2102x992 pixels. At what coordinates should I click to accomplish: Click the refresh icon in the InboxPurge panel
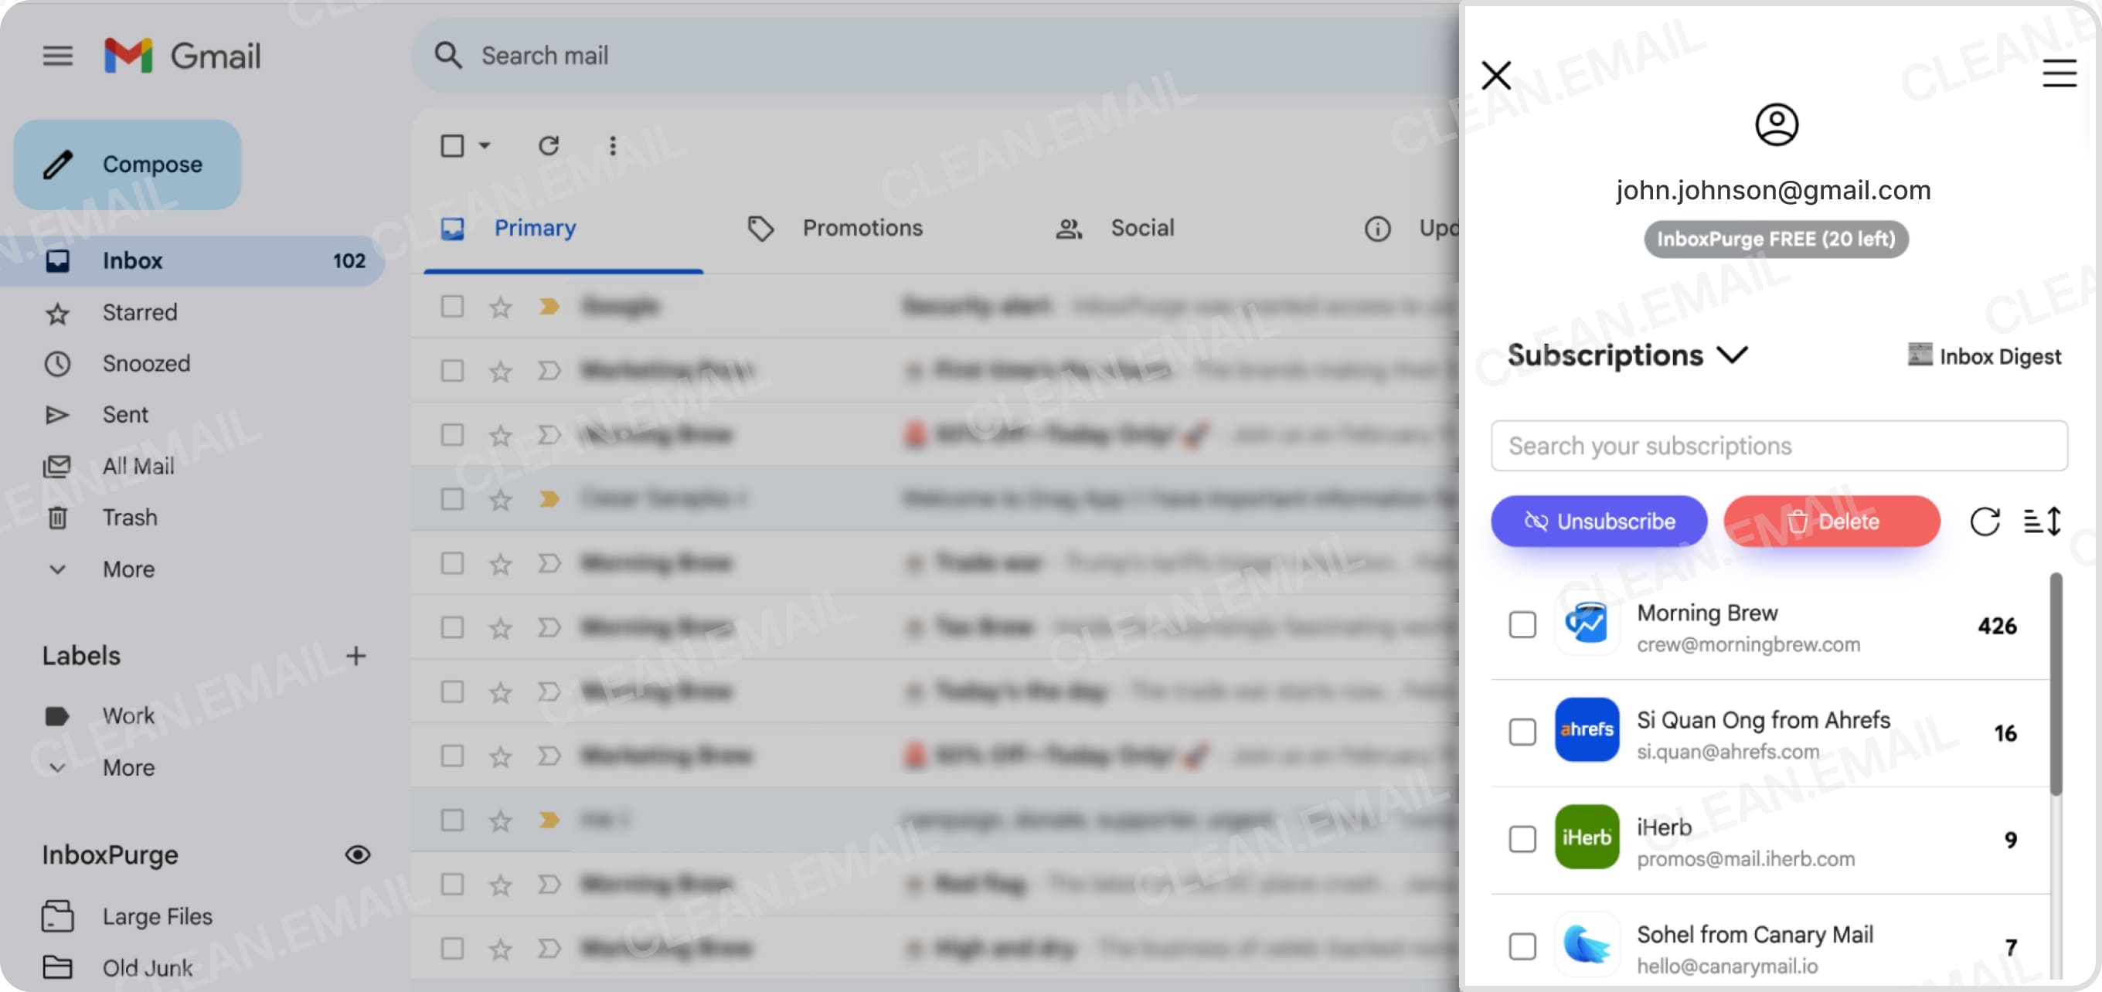[x=1986, y=521]
